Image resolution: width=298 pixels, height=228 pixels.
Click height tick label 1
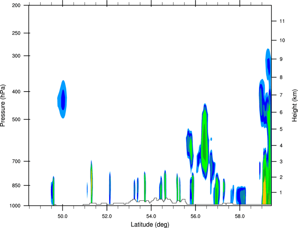point(281,193)
